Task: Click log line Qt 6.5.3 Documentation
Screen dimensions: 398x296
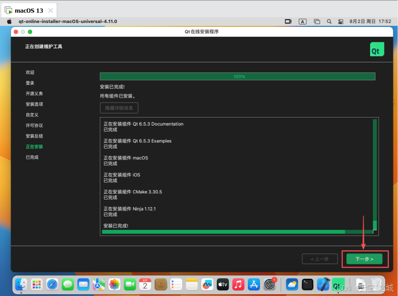Action: coord(143,124)
